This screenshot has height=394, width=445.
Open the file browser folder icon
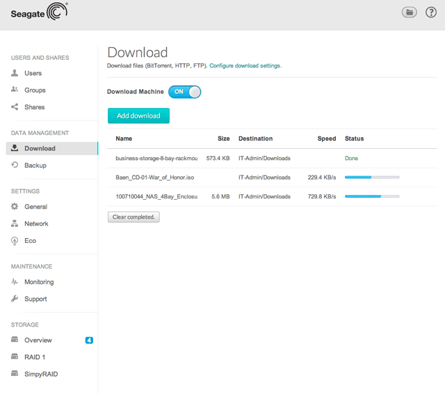410,13
